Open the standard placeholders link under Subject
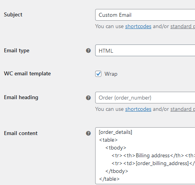The height and width of the screenshot is (185, 195). pyautogui.click(x=183, y=27)
